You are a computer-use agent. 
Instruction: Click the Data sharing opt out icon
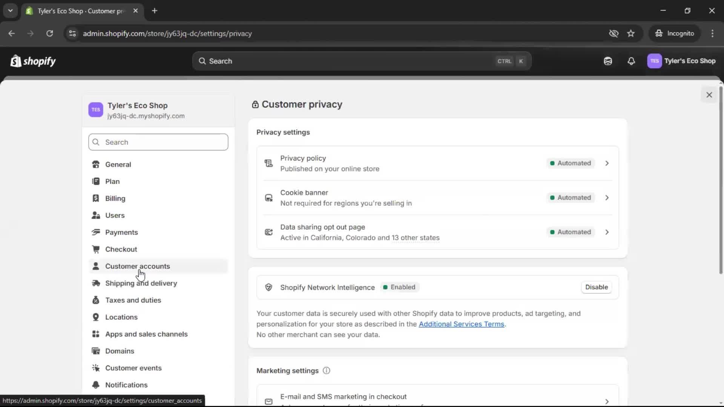(268, 232)
